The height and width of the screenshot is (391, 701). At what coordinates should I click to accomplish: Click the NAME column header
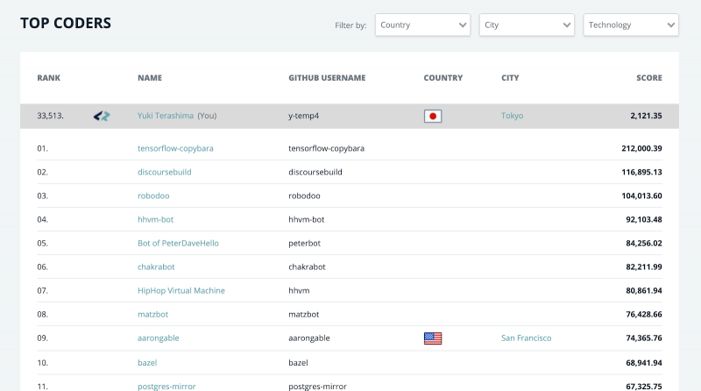point(150,78)
